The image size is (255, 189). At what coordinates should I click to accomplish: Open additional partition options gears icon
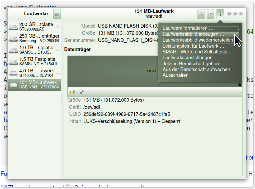tap(82, 92)
